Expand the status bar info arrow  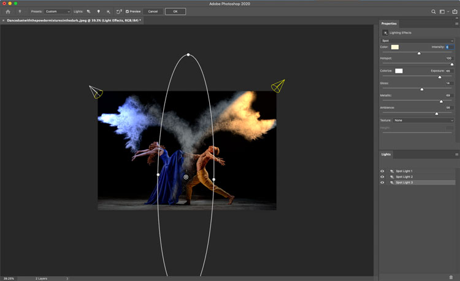(67, 279)
